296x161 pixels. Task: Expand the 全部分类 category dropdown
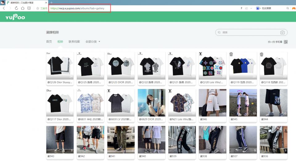click(93, 42)
